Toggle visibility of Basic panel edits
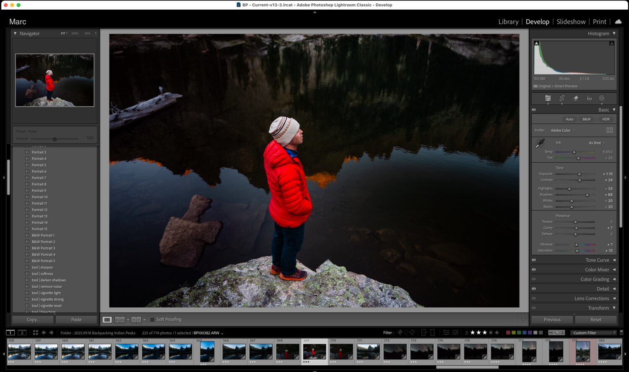629x372 pixels. [534, 110]
